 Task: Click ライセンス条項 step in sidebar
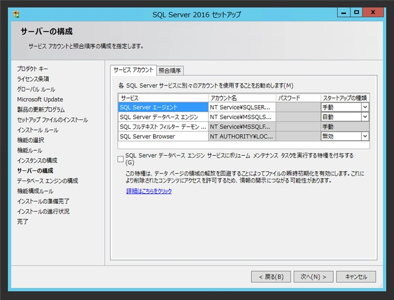click(33, 79)
